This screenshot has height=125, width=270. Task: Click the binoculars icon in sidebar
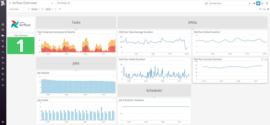tap(3, 24)
